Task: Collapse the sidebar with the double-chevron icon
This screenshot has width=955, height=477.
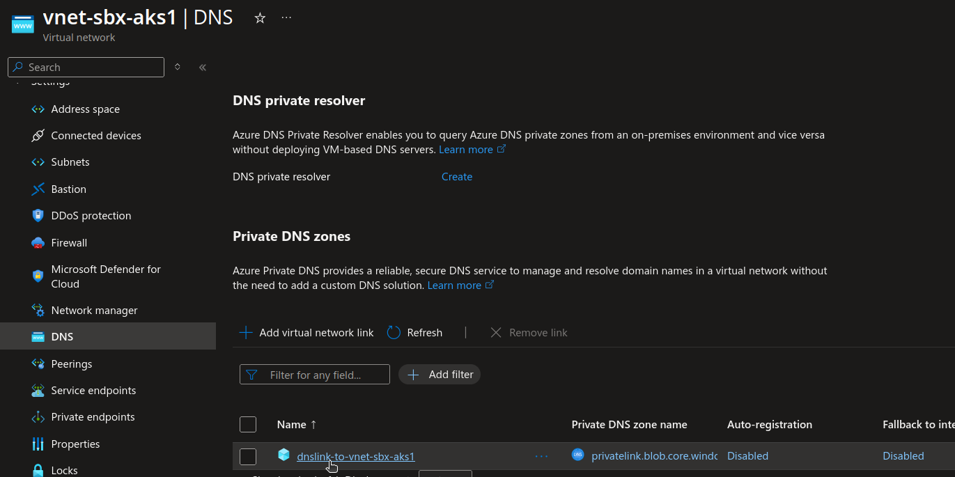Action: [203, 68]
